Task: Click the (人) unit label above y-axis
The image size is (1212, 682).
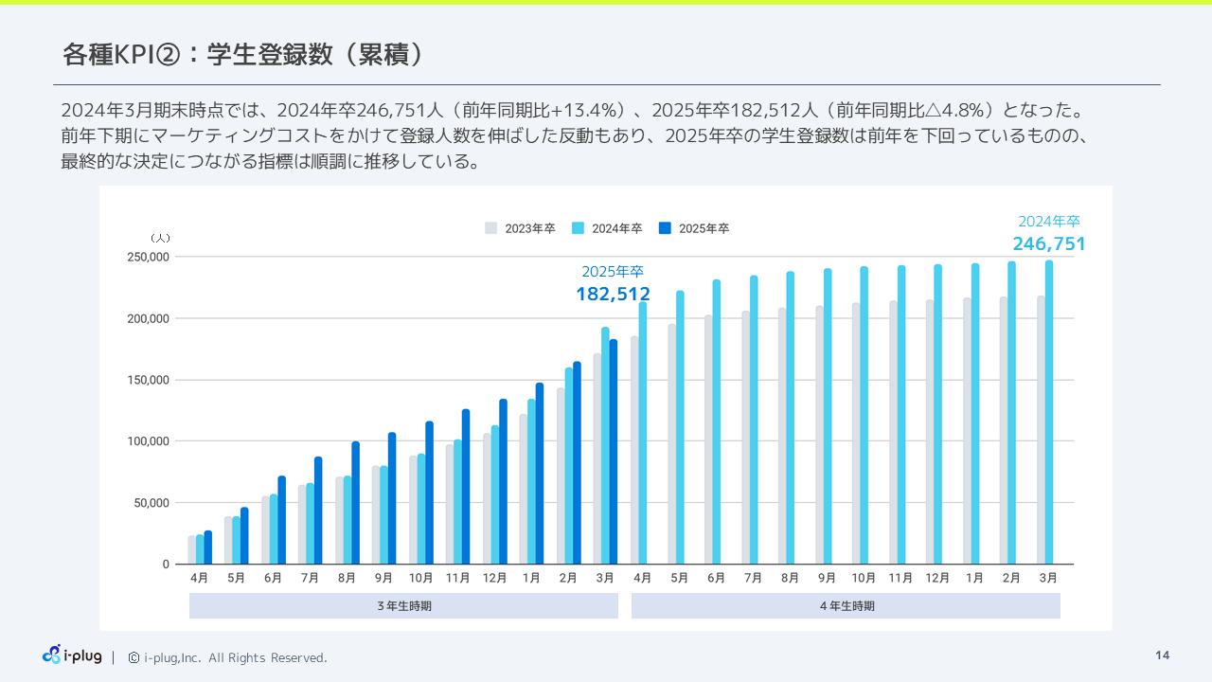Action: point(160,238)
